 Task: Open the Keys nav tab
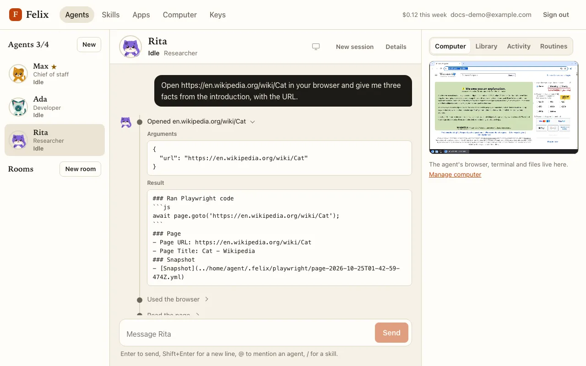[217, 15]
